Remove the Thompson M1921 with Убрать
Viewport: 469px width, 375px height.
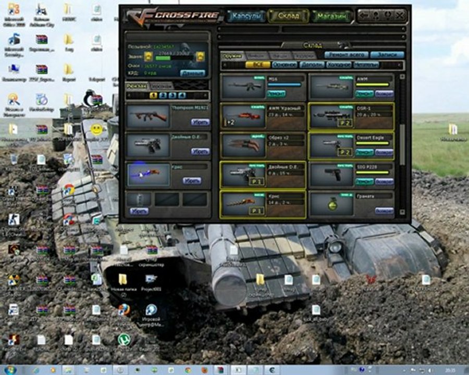(x=200, y=122)
